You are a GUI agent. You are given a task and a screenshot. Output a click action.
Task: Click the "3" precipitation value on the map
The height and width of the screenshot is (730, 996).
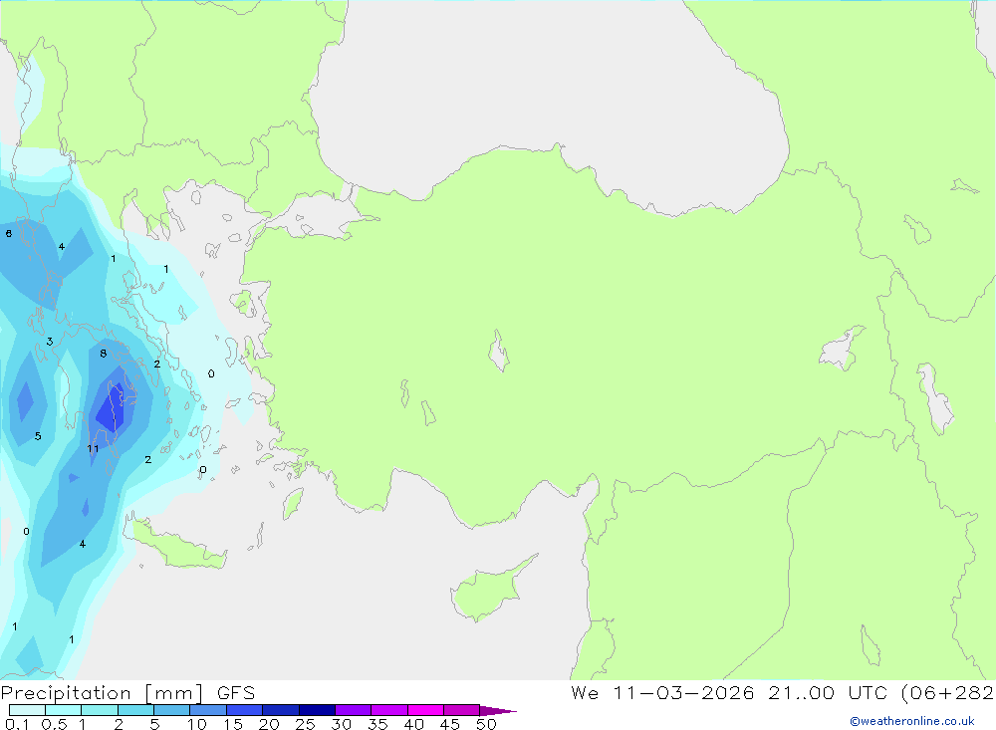click(x=50, y=342)
